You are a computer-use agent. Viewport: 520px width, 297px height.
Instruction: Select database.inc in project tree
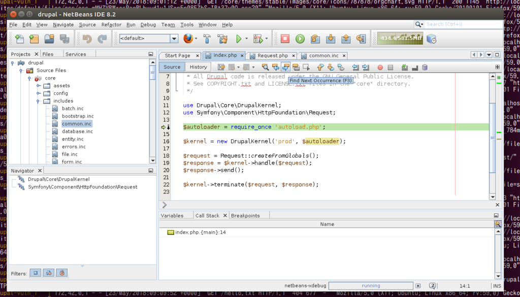pos(77,131)
